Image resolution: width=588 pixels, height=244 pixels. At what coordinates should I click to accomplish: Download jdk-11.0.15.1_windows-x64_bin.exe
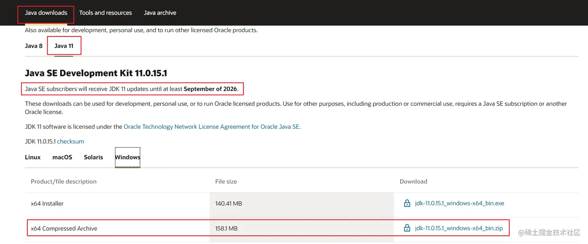[460, 203]
